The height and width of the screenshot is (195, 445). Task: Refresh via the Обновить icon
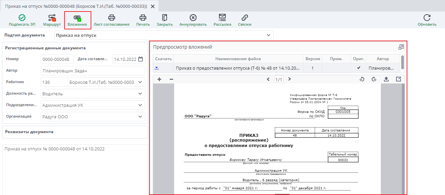pos(427,19)
